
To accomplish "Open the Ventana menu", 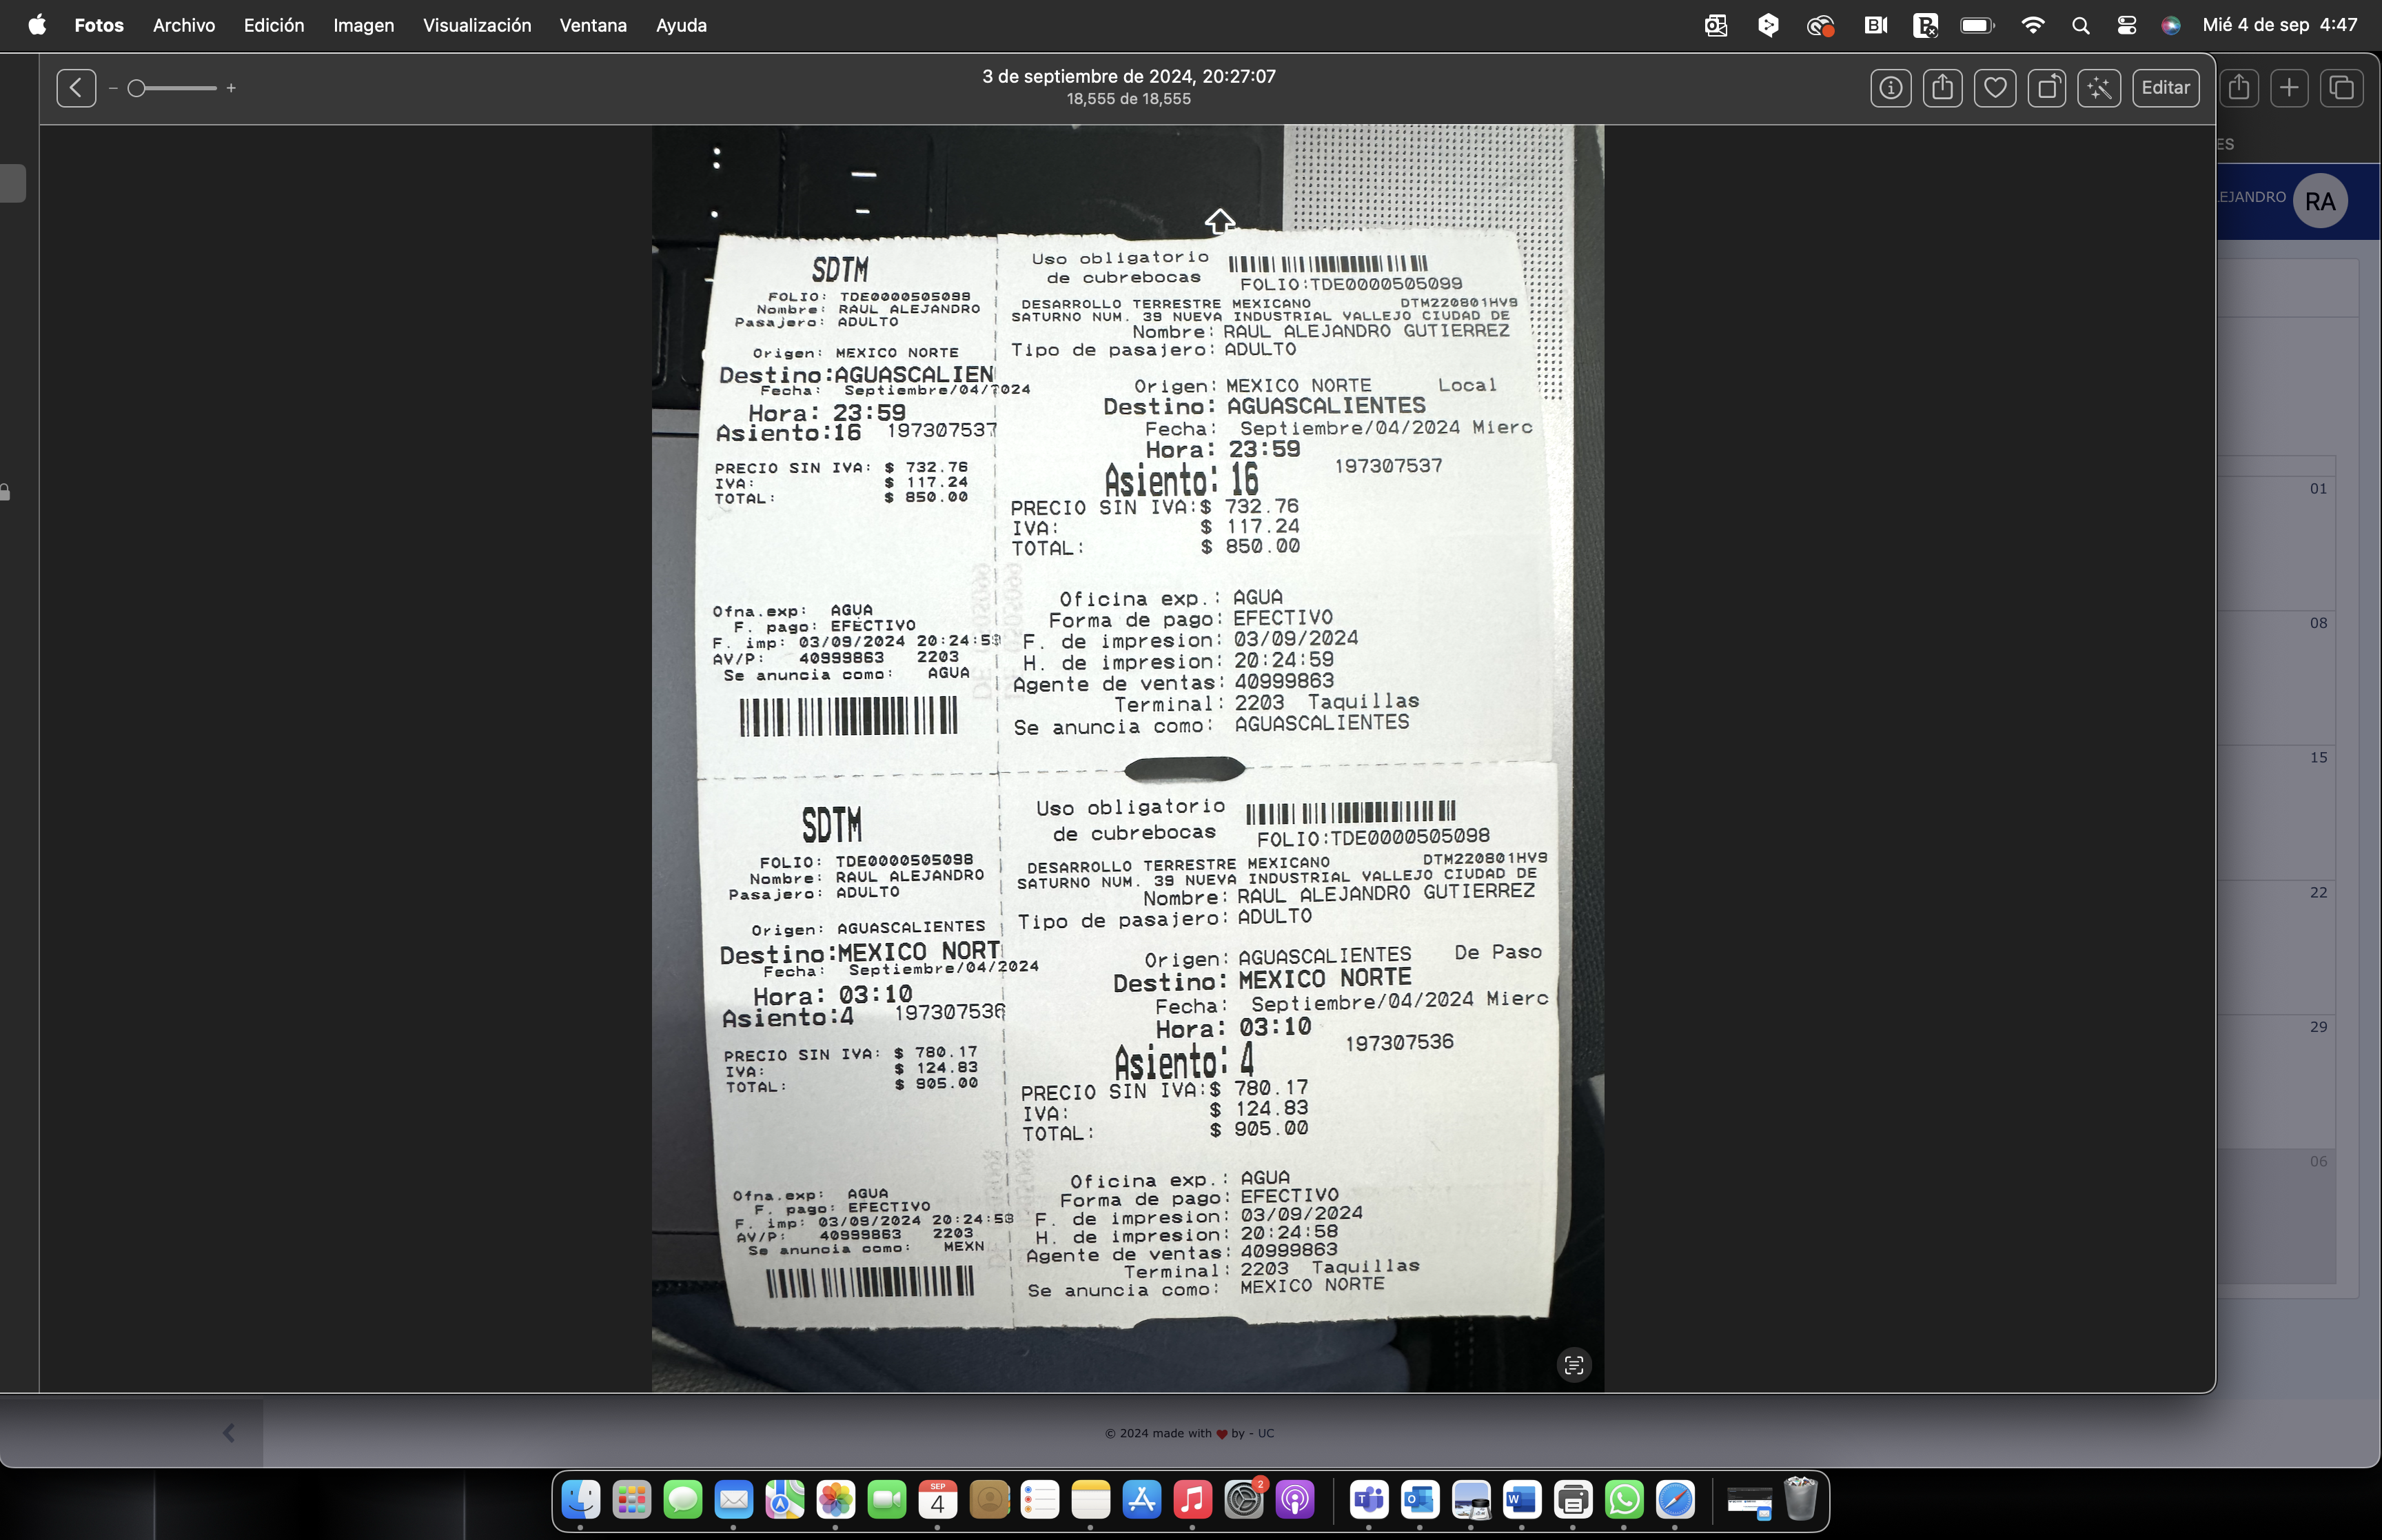I will (593, 25).
